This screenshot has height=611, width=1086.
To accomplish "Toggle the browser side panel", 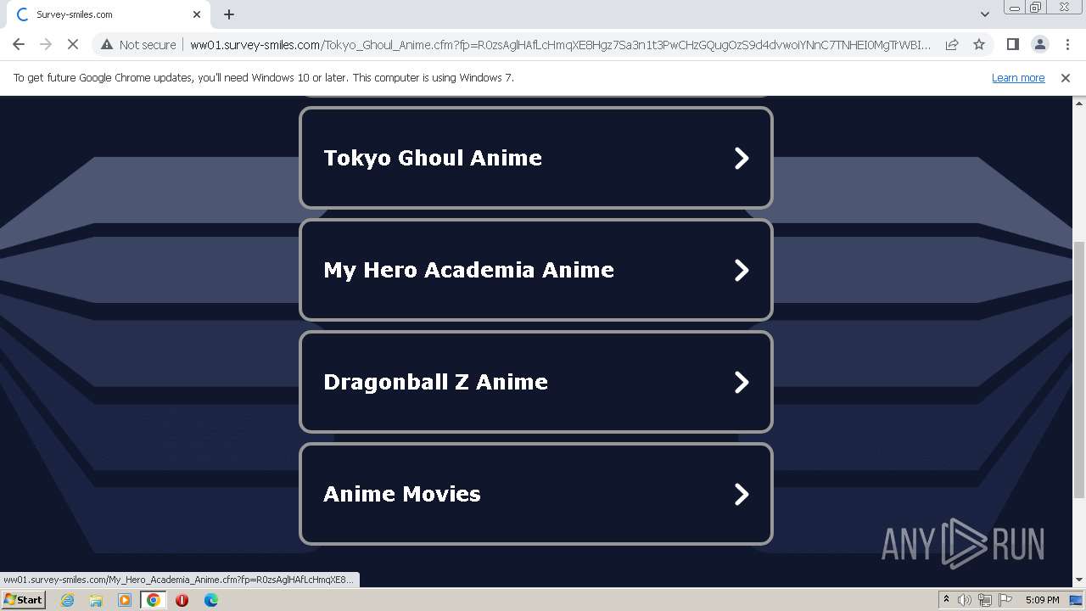I will [x=1012, y=44].
